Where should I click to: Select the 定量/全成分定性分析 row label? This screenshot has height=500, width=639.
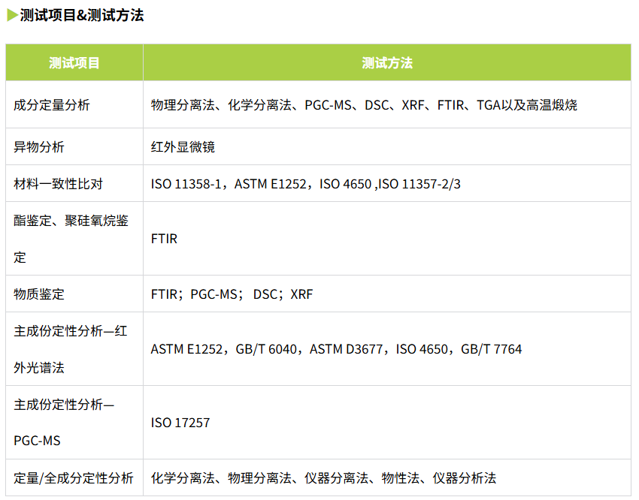74,478
